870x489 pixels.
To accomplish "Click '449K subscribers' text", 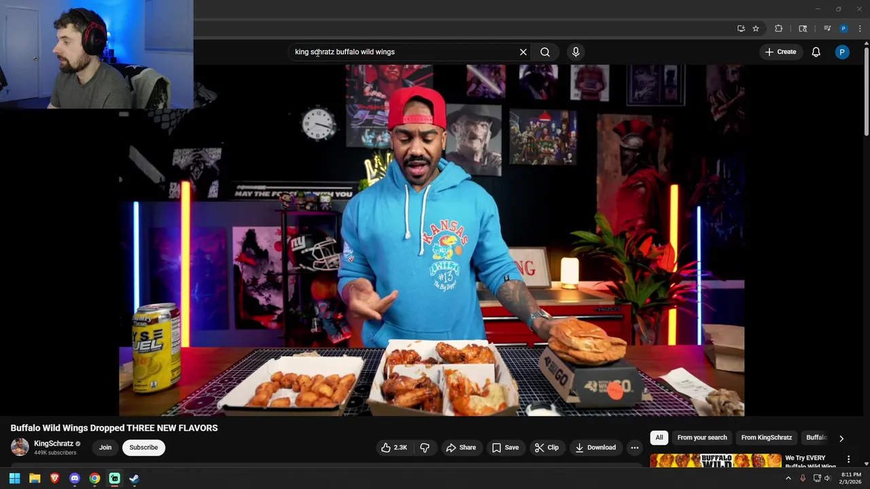I will coord(55,453).
